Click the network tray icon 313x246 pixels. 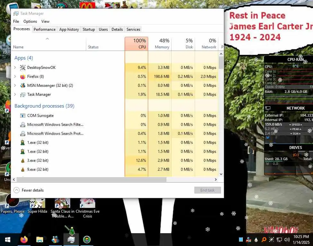(x=279, y=239)
